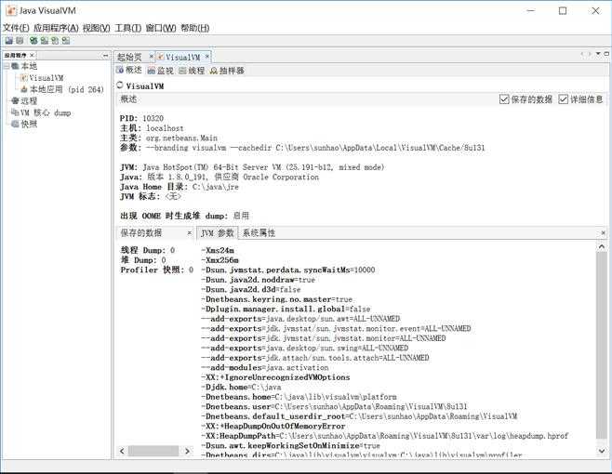Viewport: 612px width, 474px height.
Task: Click the Load snapshot toolbar icon
Action: [8, 41]
